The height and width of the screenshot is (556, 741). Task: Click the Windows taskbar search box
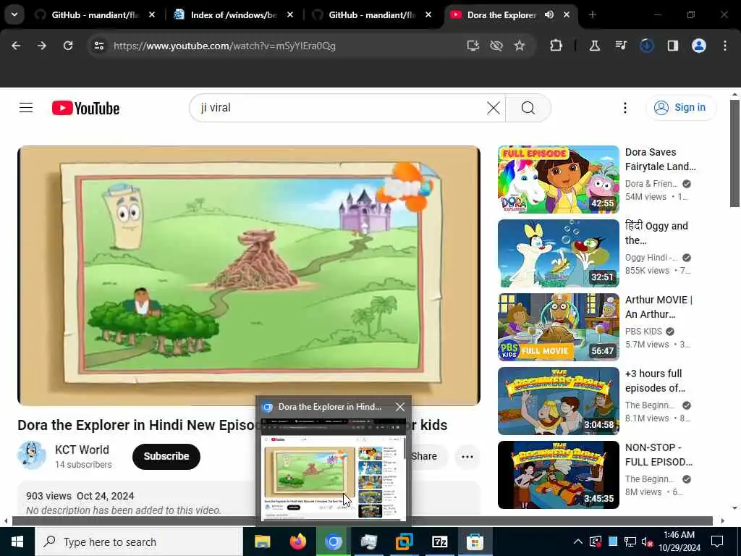138,542
